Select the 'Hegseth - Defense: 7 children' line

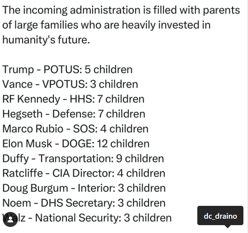tap(74, 114)
